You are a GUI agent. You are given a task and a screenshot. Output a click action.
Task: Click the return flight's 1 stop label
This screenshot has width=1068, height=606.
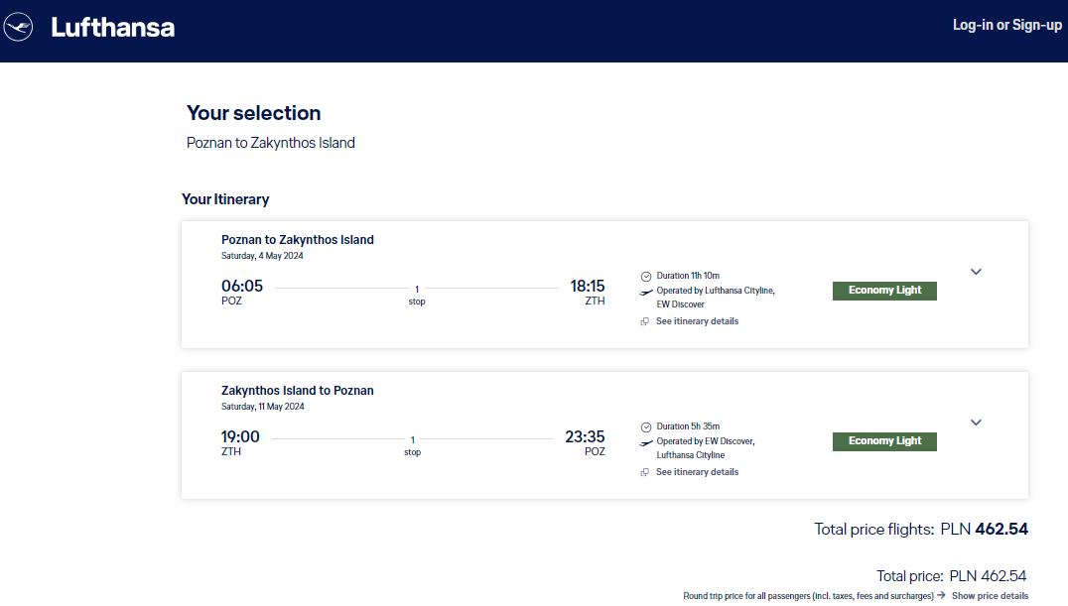tap(412, 446)
